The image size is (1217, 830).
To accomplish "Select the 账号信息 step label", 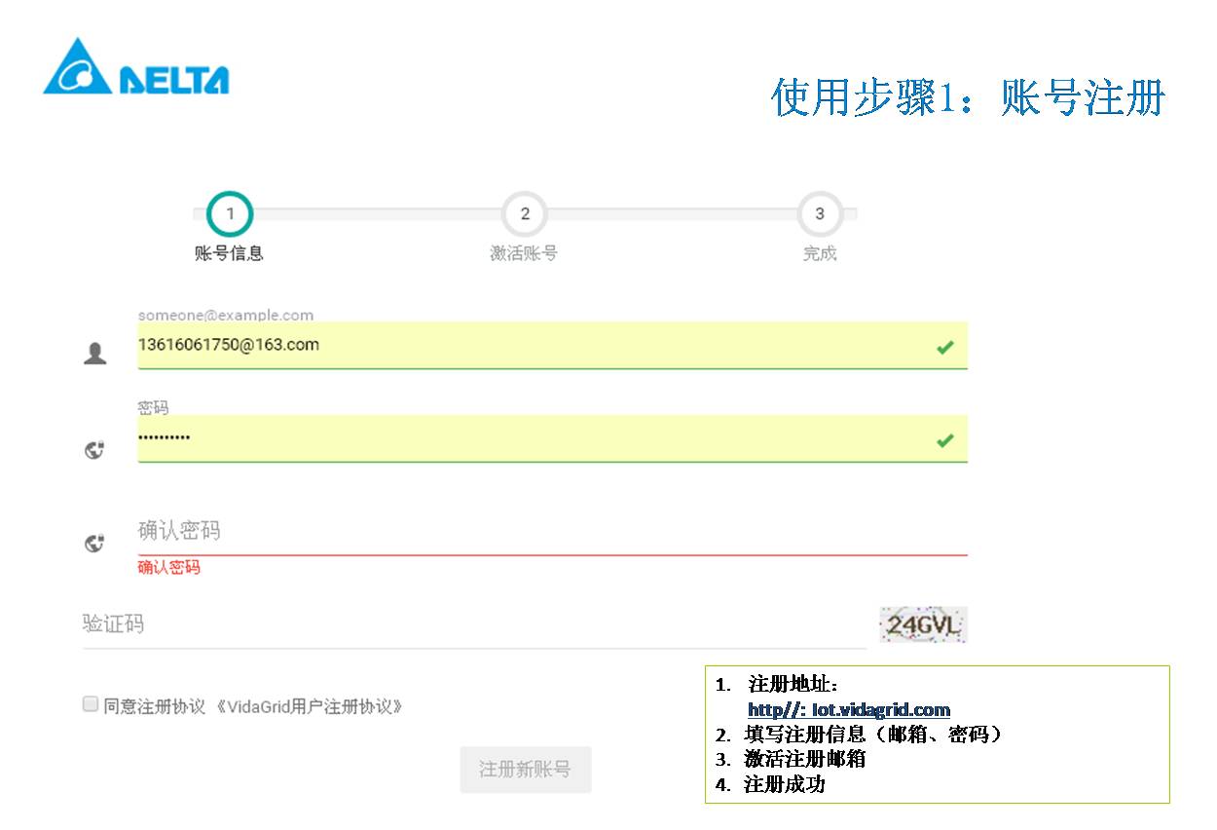I will [230, 253].
